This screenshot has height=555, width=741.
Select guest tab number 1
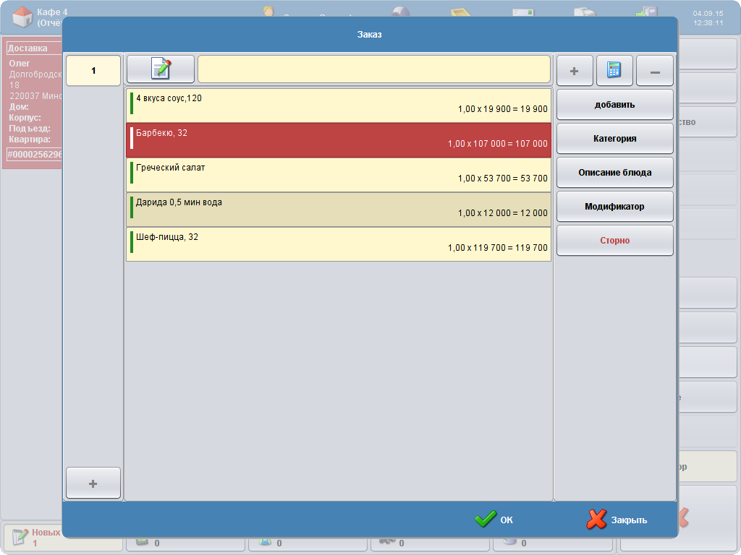pyautogui.click(x=93, y=71)
